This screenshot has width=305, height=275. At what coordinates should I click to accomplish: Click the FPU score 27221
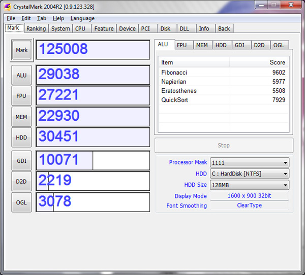[93, 96]
